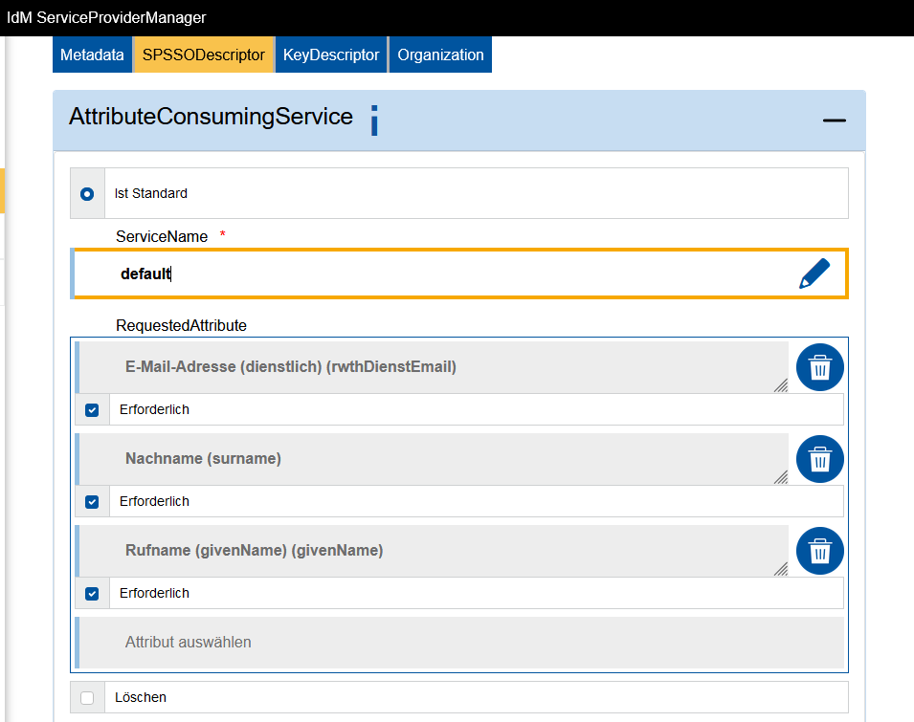Toggle Erforderlich for E-Mail-Adresse attribute
The height and width of the screenshot is (722, 914).
point(92,410)
